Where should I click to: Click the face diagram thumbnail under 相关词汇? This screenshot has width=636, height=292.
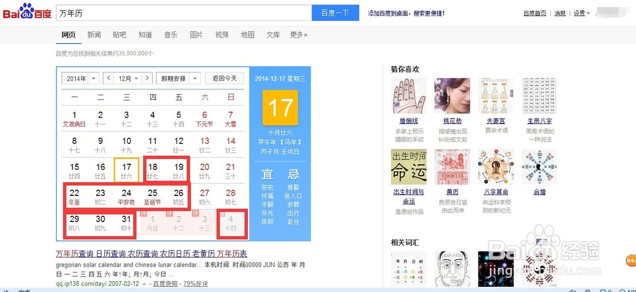coord(452,269)
